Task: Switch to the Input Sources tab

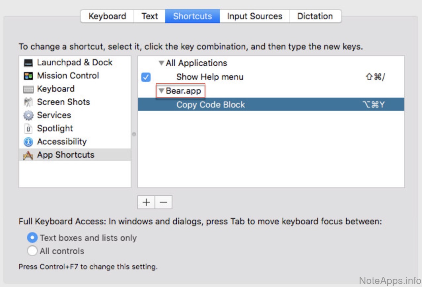Action: pos(254,16)
